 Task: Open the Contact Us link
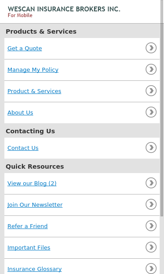tap(23, 148)
